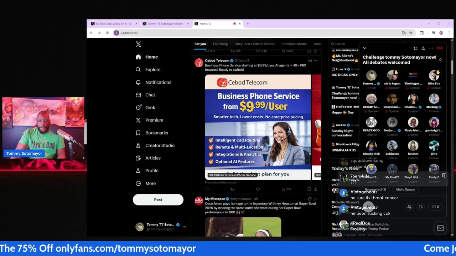View the Cebod Telecom ad 31K view stats
This screenshot has width=456, height=256.
coord(286,189)
